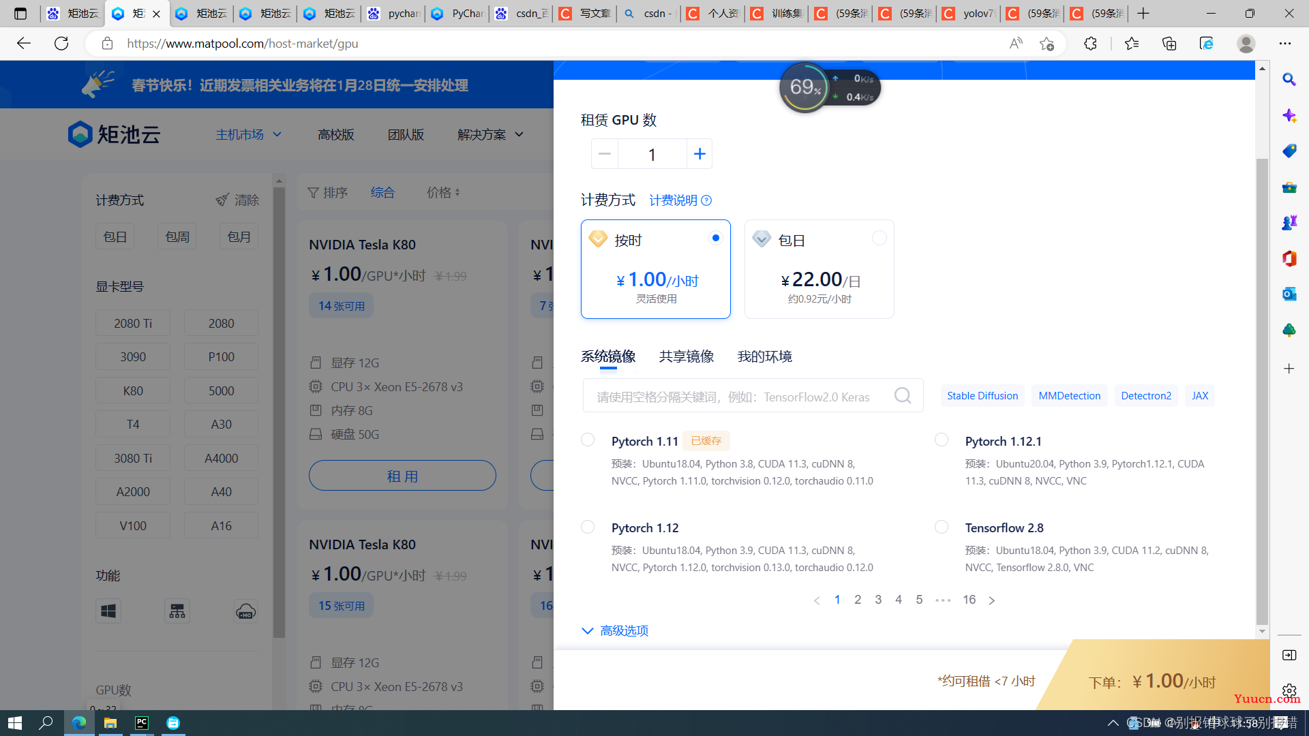The image size is (1309, 736).
Task: Adjust GPU count stepper to increase quantity
Action: pyautogui.click(x=699, y=153)
